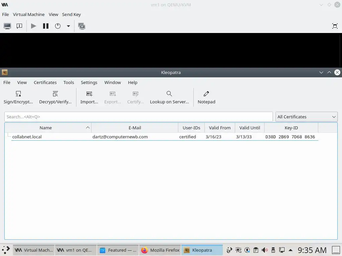The width and height of the screenshot is (342, 256).
Task: Expand the shutdown options arrow
Action: tap(68, 26)
